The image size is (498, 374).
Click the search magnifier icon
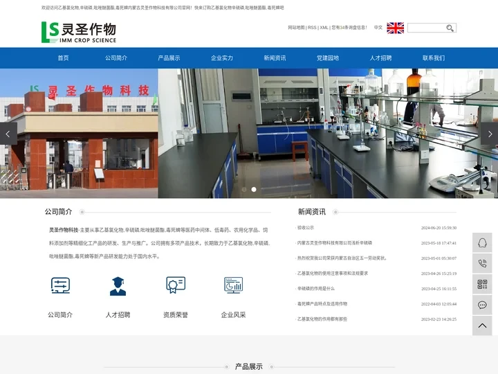click(450, 28)
